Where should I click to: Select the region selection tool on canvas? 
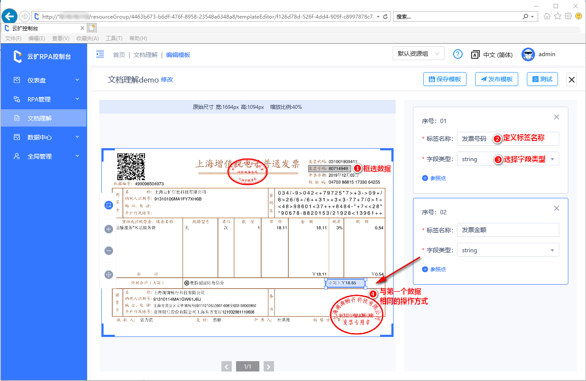pos(109,205)
